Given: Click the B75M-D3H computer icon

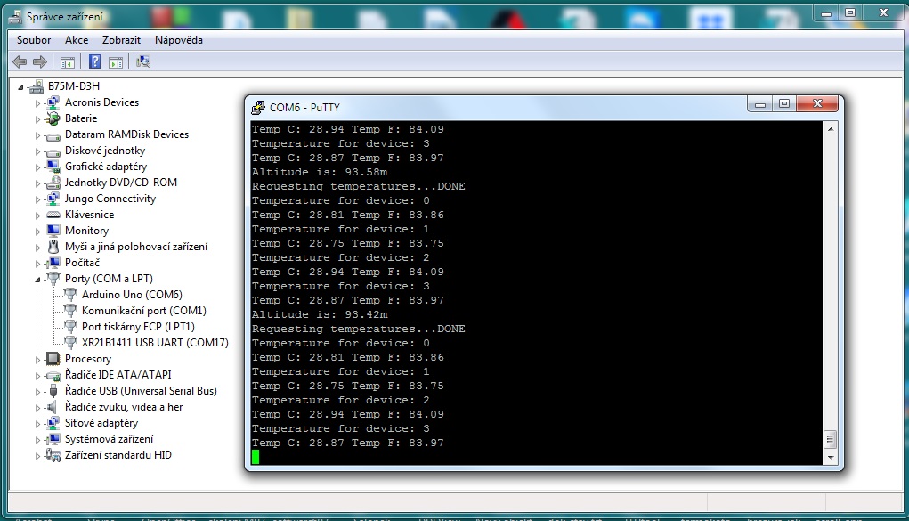Looking at the screenshot, I should click(37, 86).
